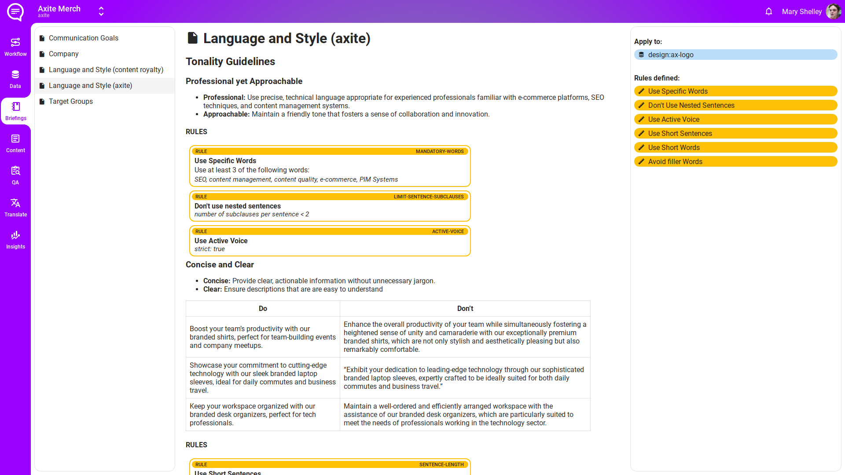Open Target Groups briefing

[x=70, y=102]
